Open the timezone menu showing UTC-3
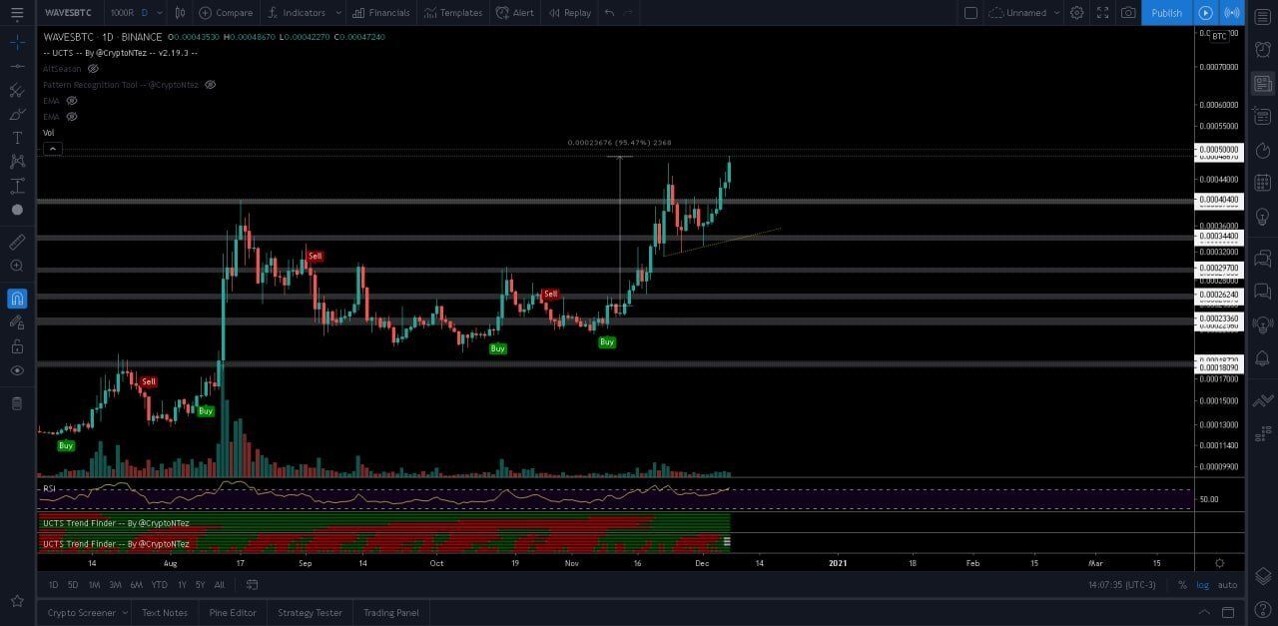 tap(1122, 585)
